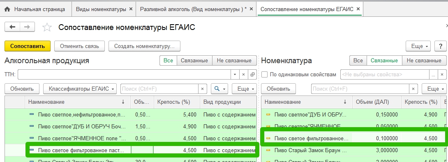
Task: Click yellow icon of Пиво Старый Замок Браун 3,000000
Action: click(268, 150)
